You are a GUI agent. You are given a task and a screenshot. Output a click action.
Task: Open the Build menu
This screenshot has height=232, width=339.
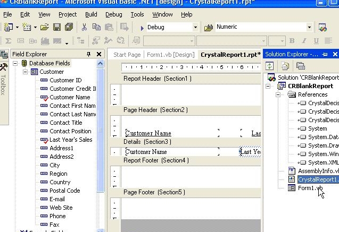click(x=91, y=14)
